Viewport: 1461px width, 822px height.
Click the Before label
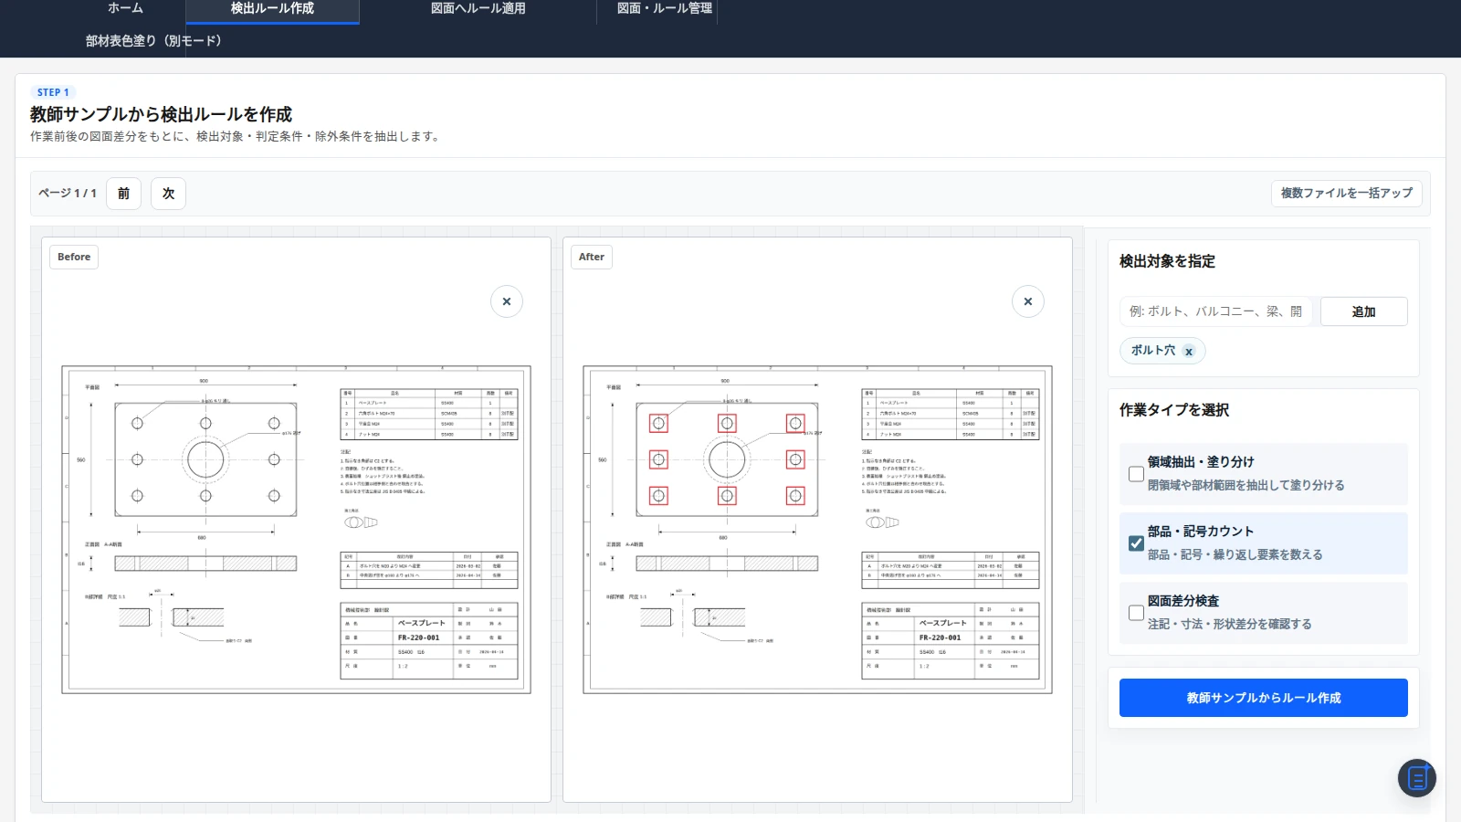(74, 257)
